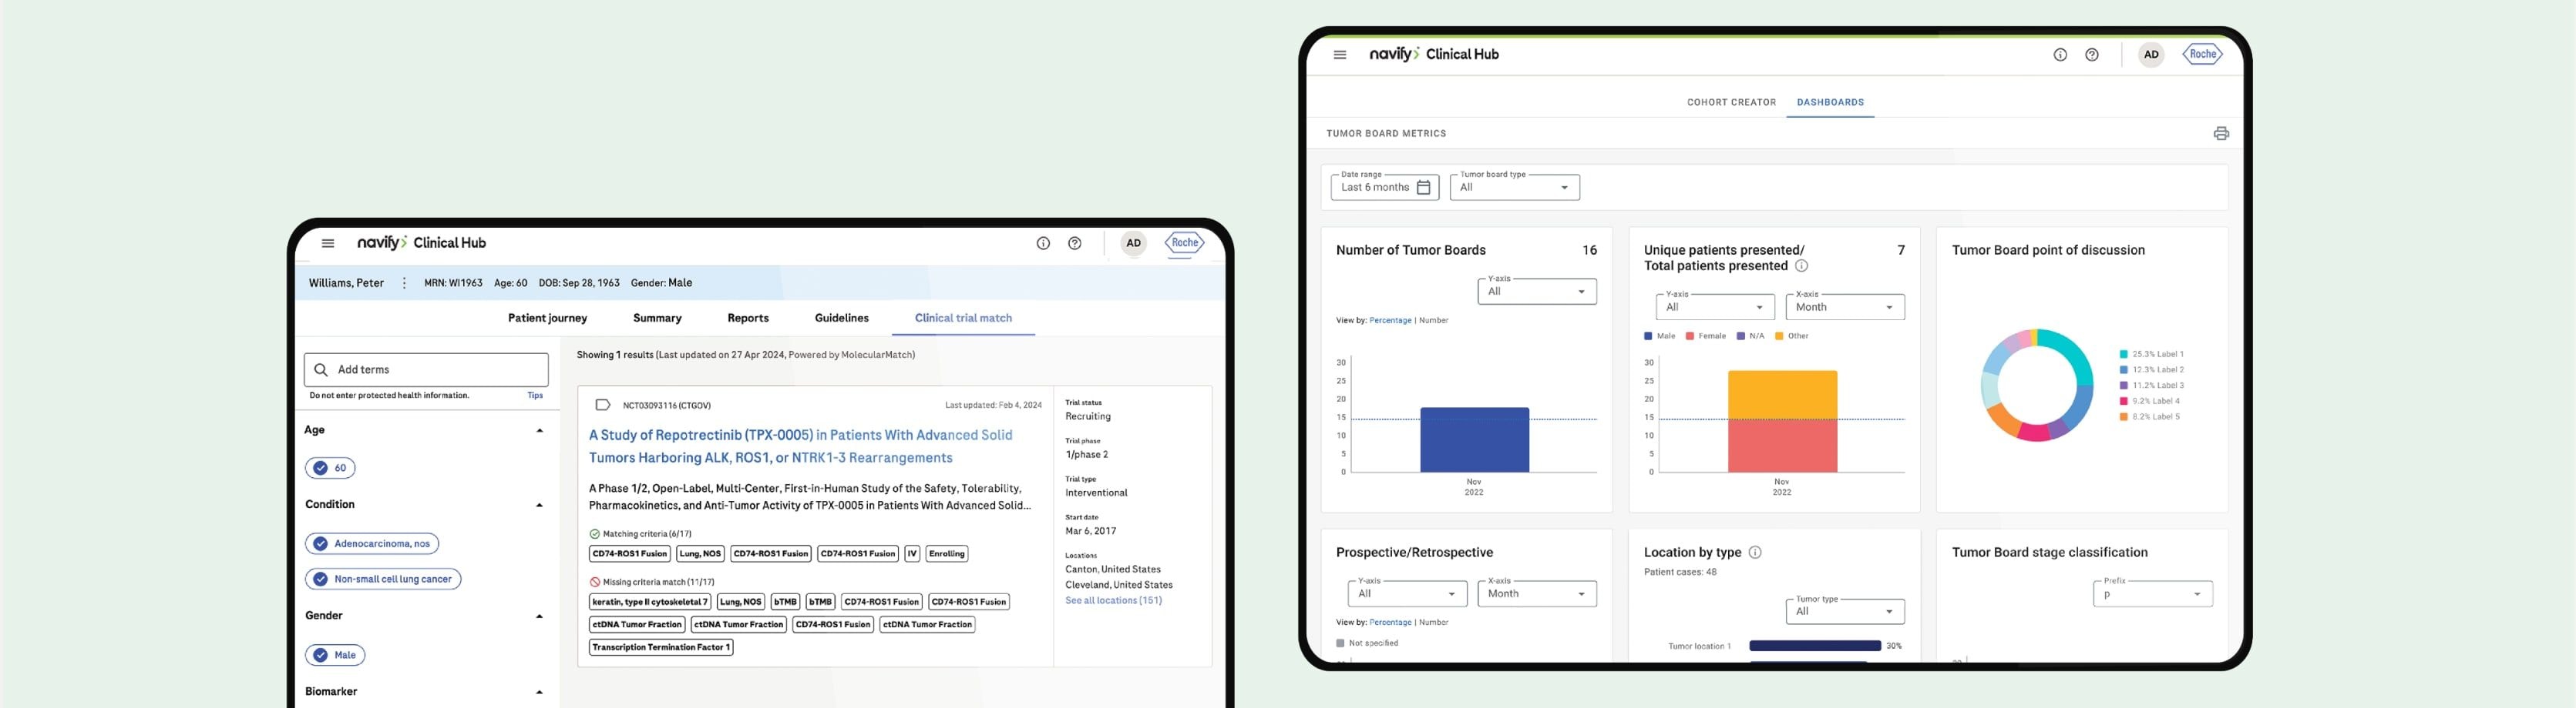Toggle Other legend entry in patients chart
Screen dimensions: 2576x708
click(1792, 336)
